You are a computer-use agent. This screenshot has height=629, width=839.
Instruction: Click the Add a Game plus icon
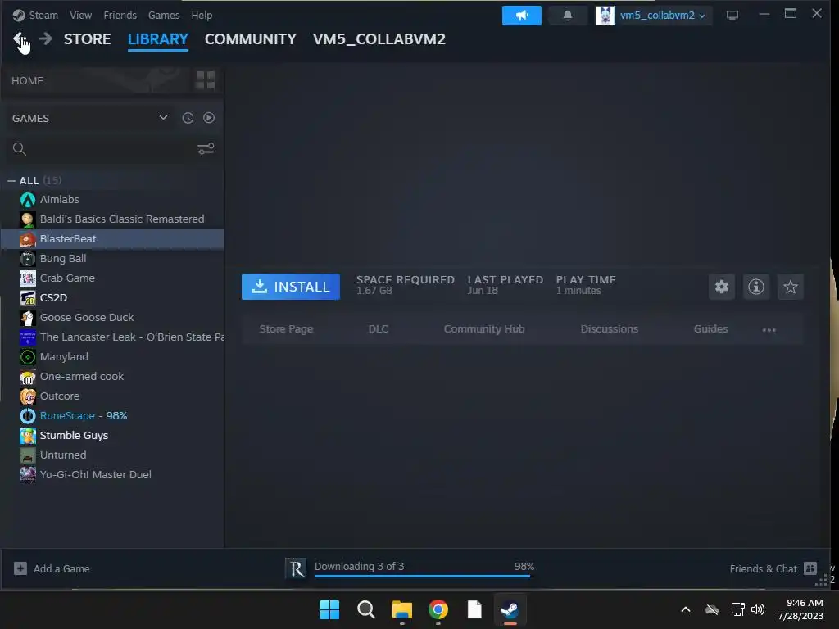20,568
